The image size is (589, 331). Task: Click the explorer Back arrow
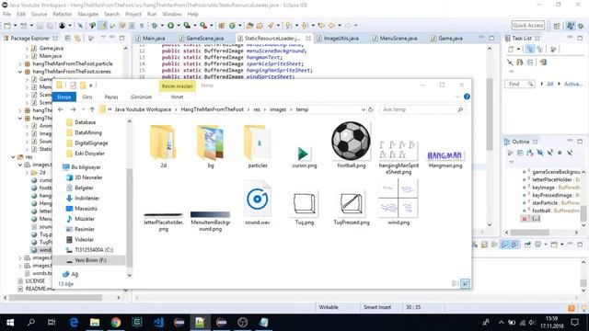coord(61,109)
